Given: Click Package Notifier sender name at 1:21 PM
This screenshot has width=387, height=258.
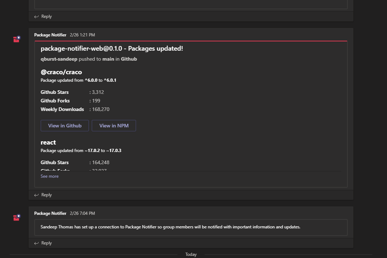Looking at the screenshot, I should [x=50, y=35].
